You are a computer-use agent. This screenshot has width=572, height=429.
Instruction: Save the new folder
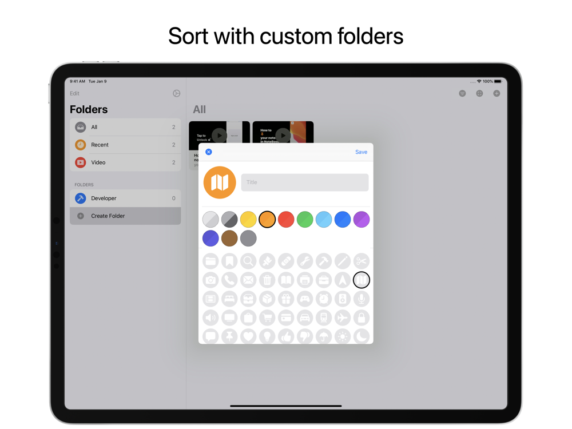[361, 152]
